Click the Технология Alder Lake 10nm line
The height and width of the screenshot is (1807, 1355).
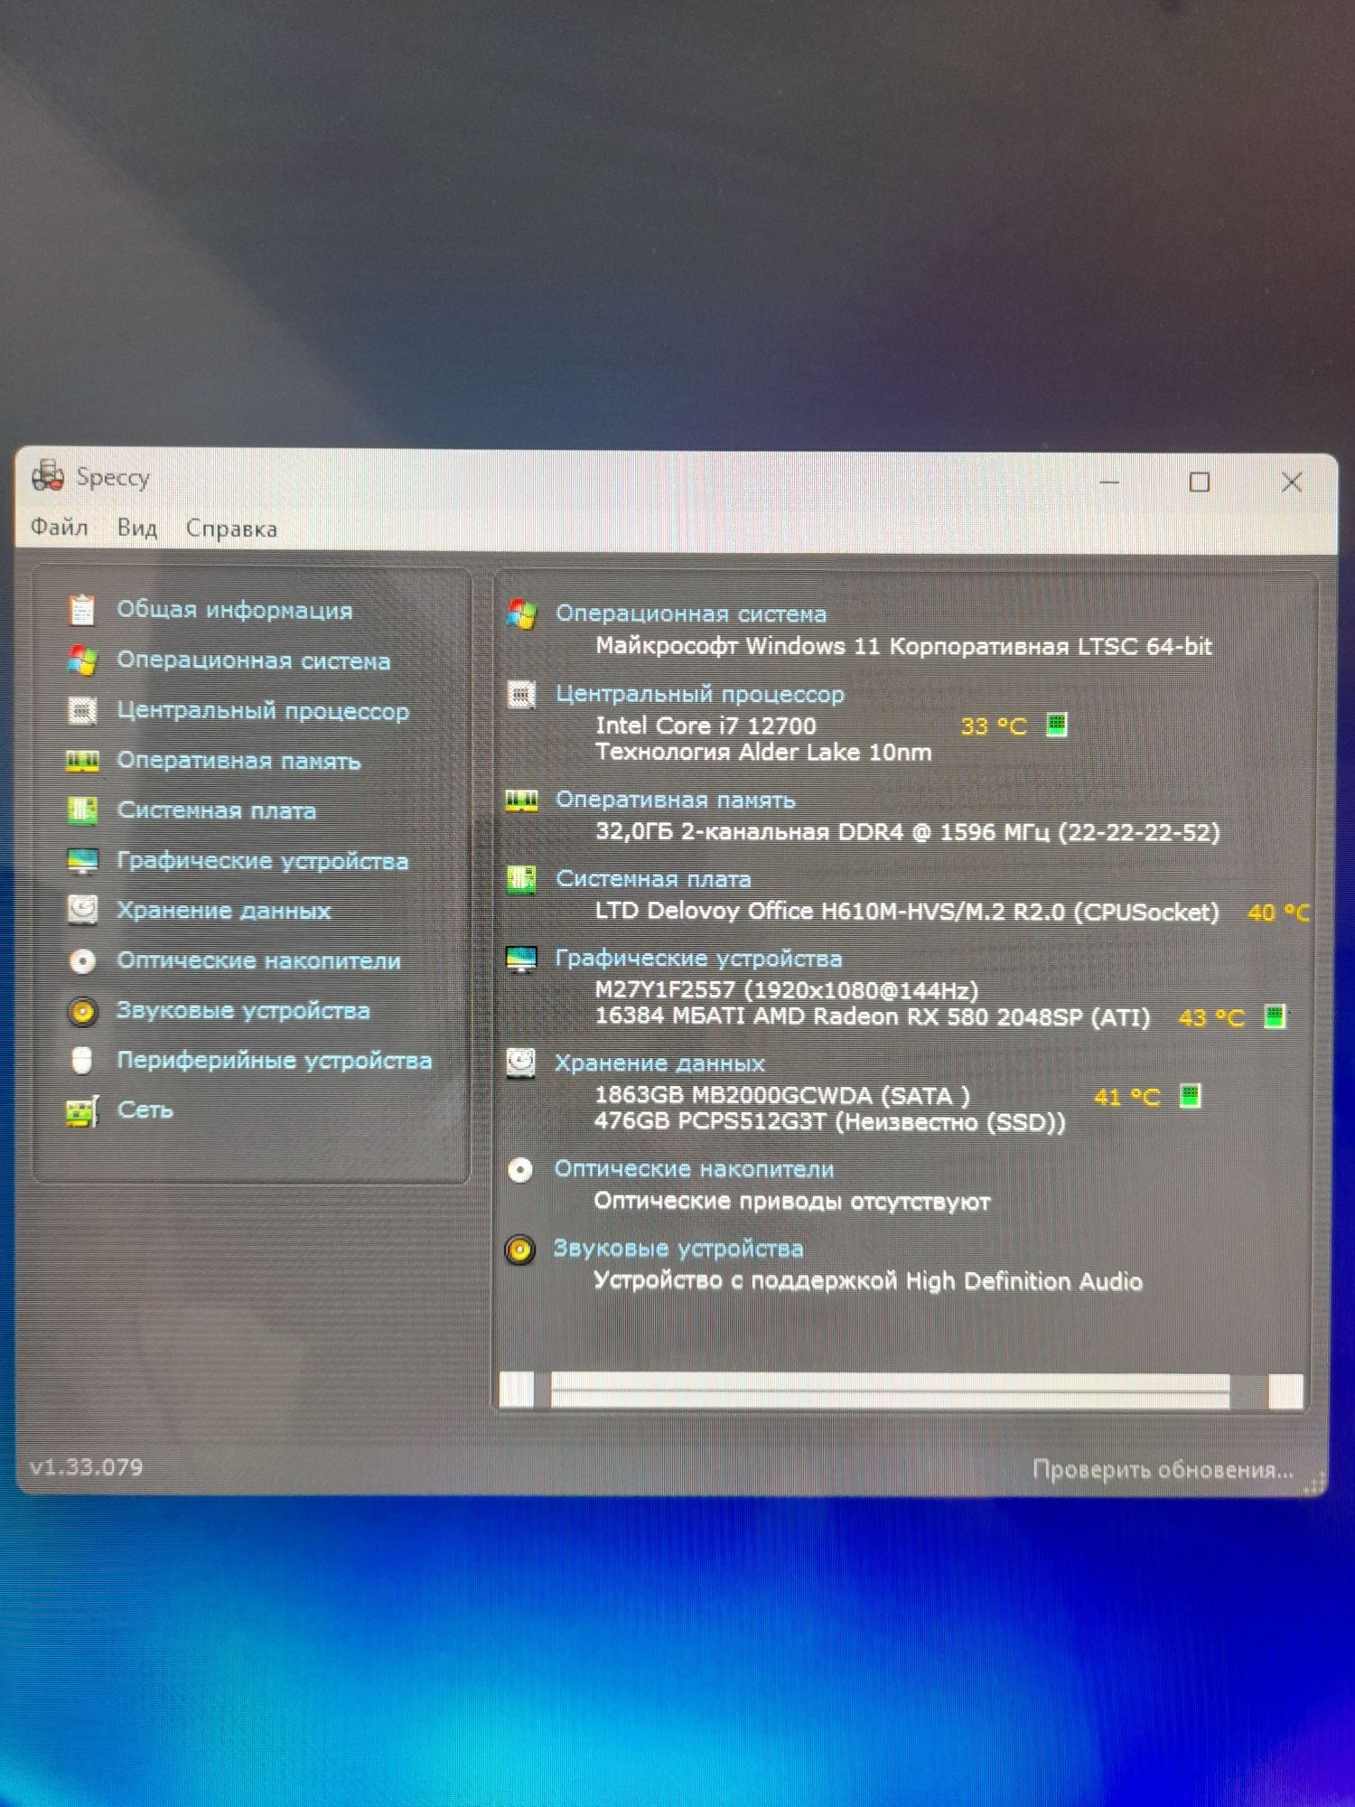tap(763, 752)
